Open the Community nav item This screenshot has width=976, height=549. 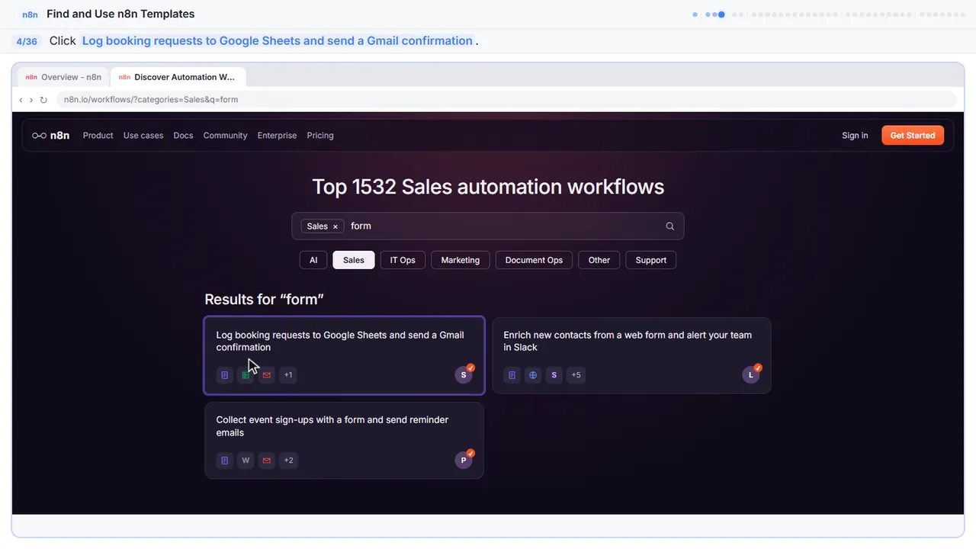coord(225,136)
